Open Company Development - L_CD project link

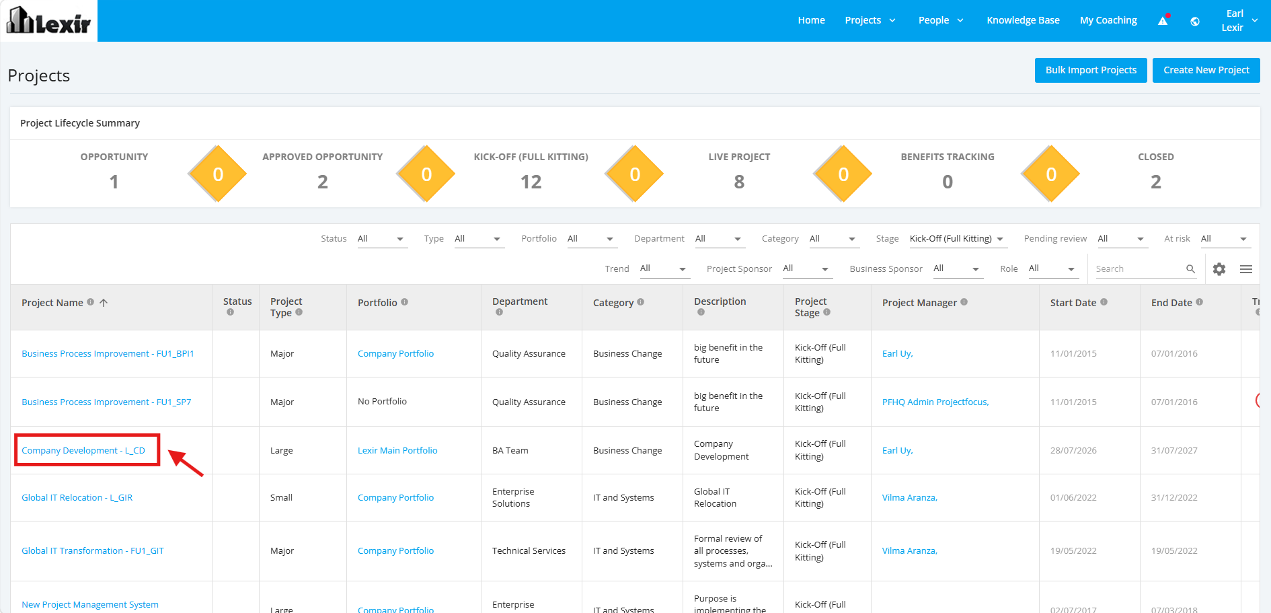[83, 451]
